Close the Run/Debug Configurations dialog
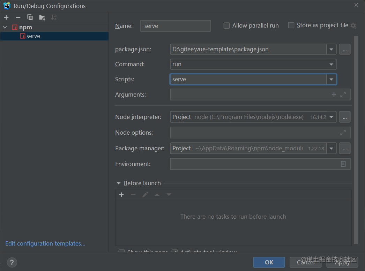 pos(356,5)
